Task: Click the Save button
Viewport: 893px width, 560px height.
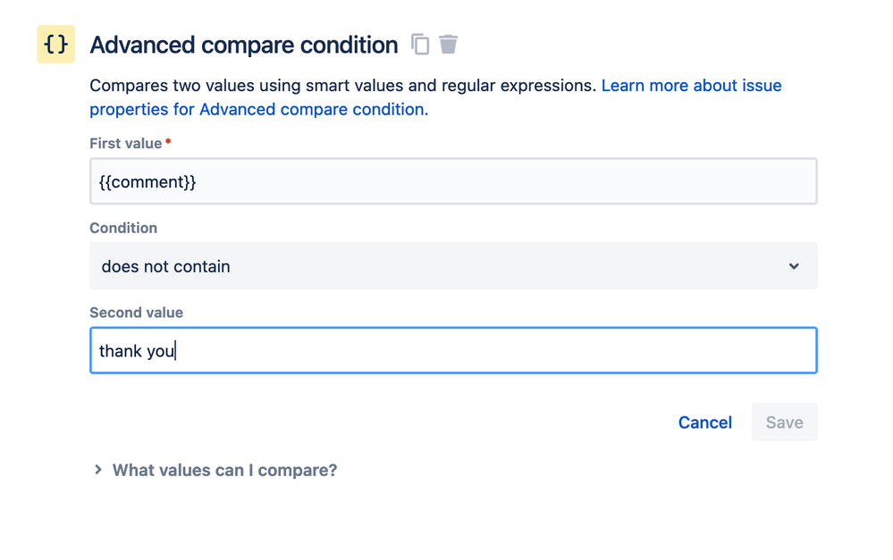Action: [784, 422]
